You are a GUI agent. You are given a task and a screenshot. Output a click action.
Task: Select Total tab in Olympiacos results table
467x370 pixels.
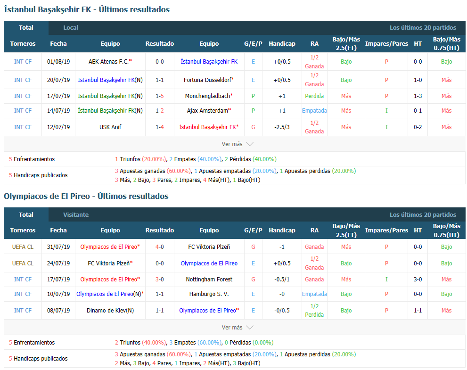(x=26, y=214)
